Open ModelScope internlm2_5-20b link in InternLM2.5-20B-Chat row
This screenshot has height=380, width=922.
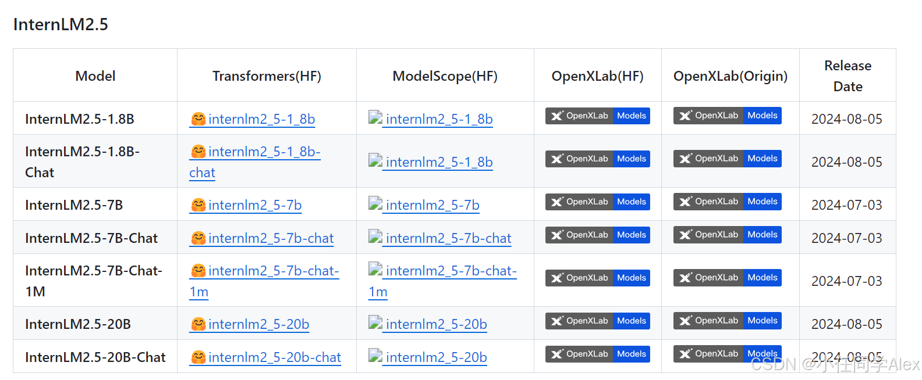436,357
